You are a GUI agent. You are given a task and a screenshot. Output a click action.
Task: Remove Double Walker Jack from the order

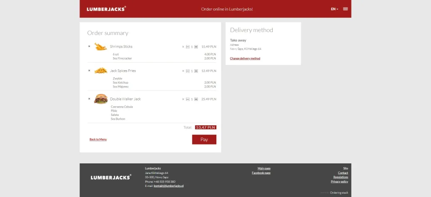89,99
